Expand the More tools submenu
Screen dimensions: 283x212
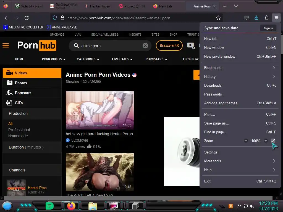(x=240, y=161)
